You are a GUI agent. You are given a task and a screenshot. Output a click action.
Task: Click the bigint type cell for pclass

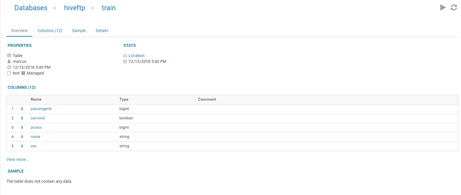124,127
